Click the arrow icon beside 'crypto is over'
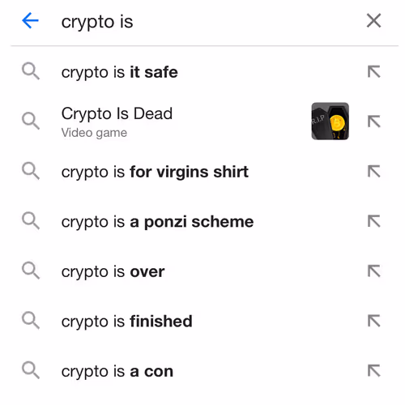 (x=374, y=271)
